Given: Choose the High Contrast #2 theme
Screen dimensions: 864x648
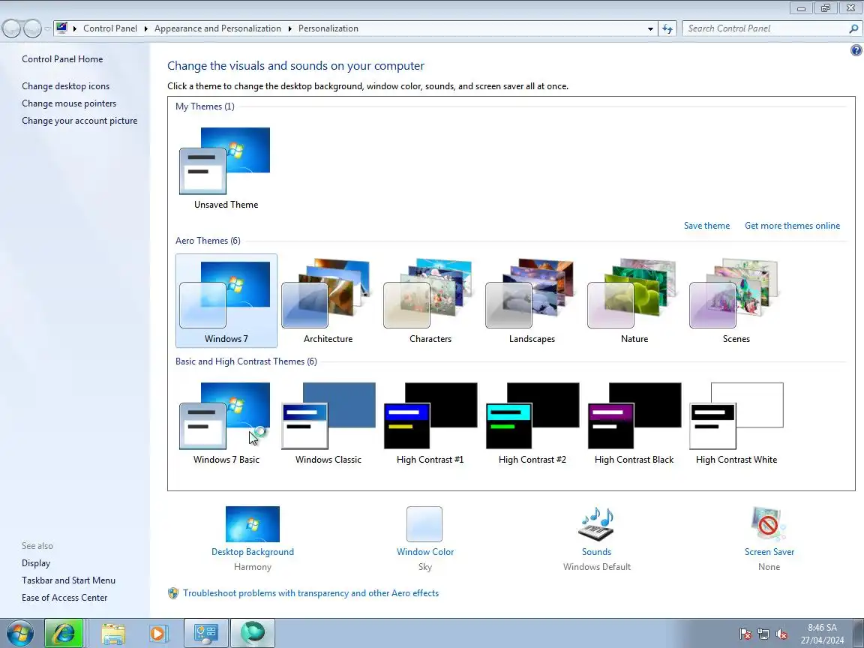Looking at the screenshot, I should click(532, 423).
